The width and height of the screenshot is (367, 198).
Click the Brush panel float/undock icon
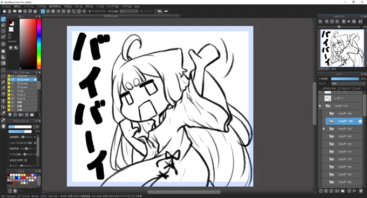click(37, 73)
